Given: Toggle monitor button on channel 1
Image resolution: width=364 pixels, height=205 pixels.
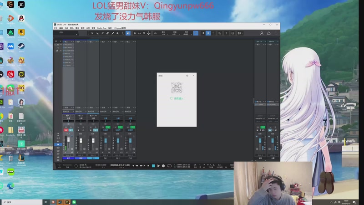Looking at the screenshot, I should (x=71, y=130).
